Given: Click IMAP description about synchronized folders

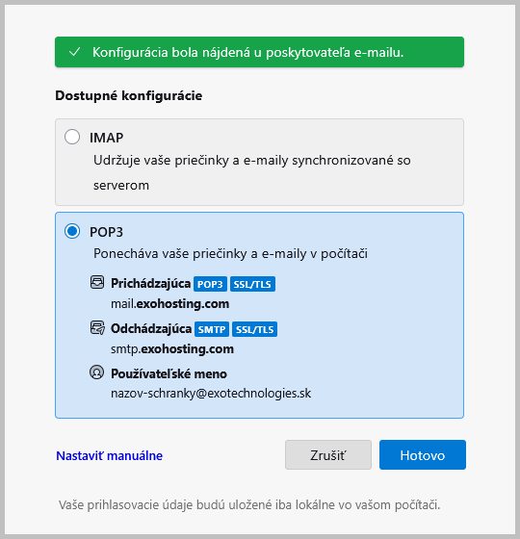Looking at the screenshot, I should 252,172.
